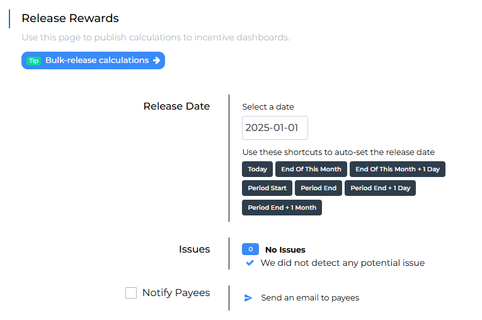
Task: Click the green Tip badge
Action: tap(33, 61)
